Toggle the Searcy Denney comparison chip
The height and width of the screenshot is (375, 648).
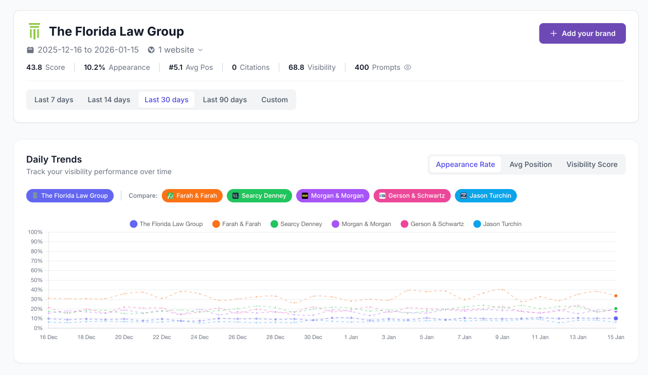259,196
